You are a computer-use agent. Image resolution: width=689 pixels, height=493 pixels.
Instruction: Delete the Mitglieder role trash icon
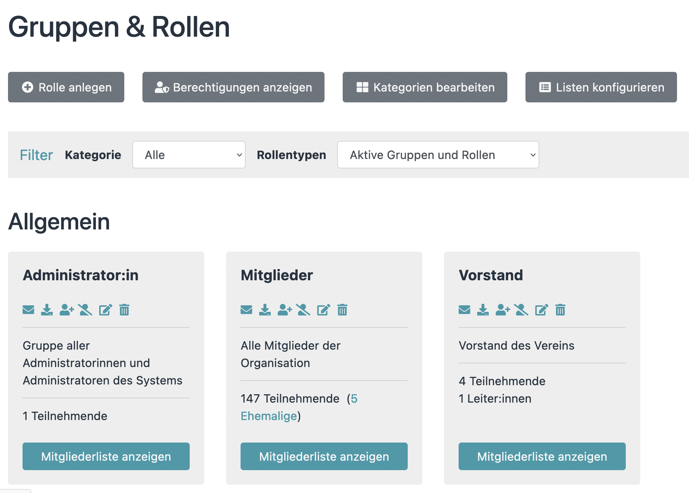tap(342, 310)
